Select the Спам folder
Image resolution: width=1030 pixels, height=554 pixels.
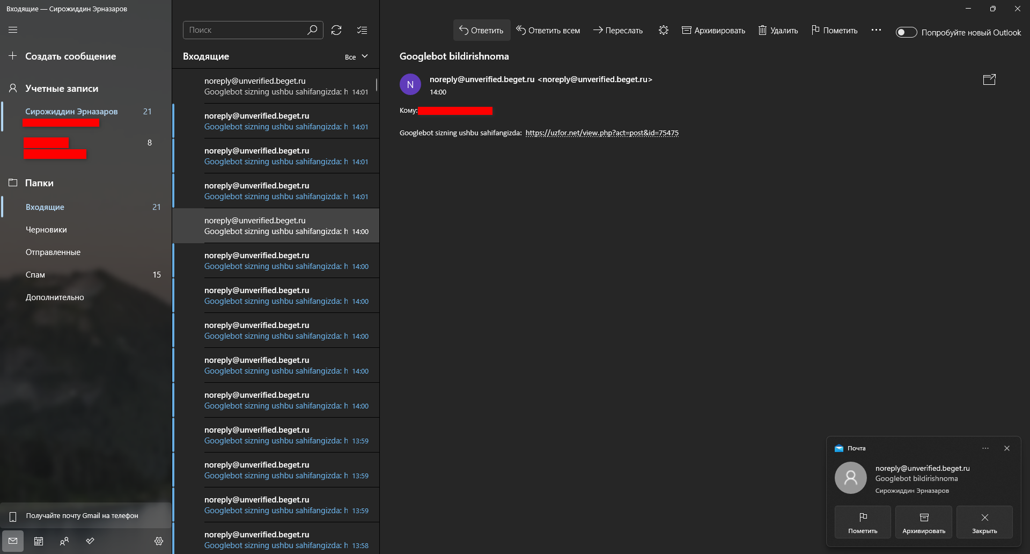pos(35,275)
